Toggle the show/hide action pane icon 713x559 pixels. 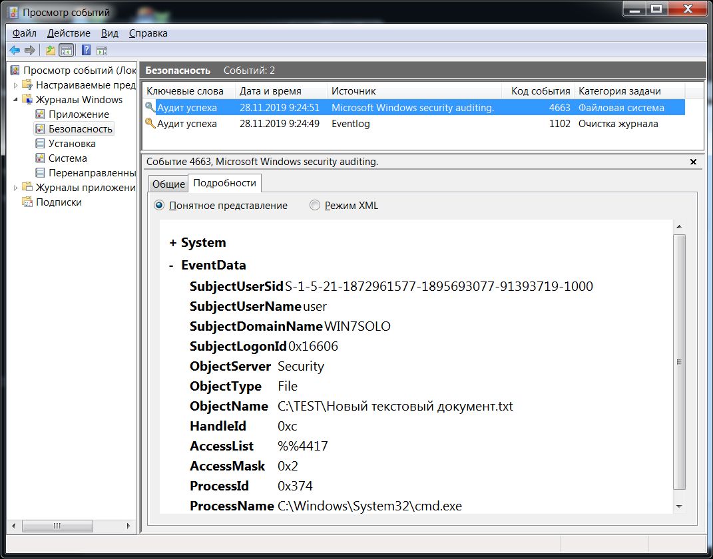coord(102,51)
